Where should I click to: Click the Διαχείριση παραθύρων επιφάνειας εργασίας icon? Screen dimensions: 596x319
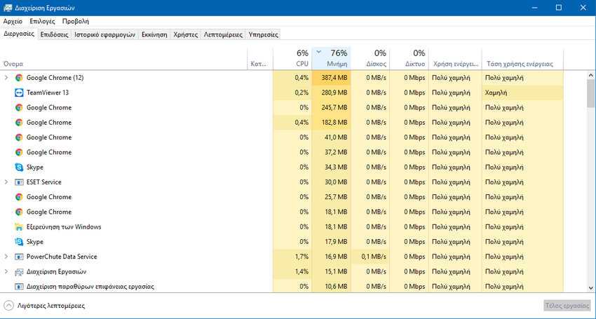[19, 287]
